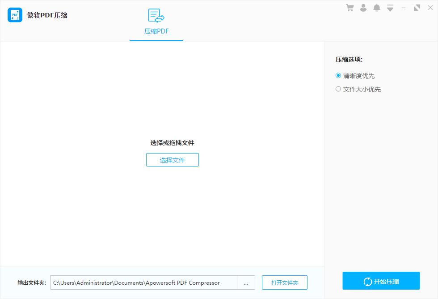
Task: Select the 文件大小优先 radio option
Action: [338, 89]
